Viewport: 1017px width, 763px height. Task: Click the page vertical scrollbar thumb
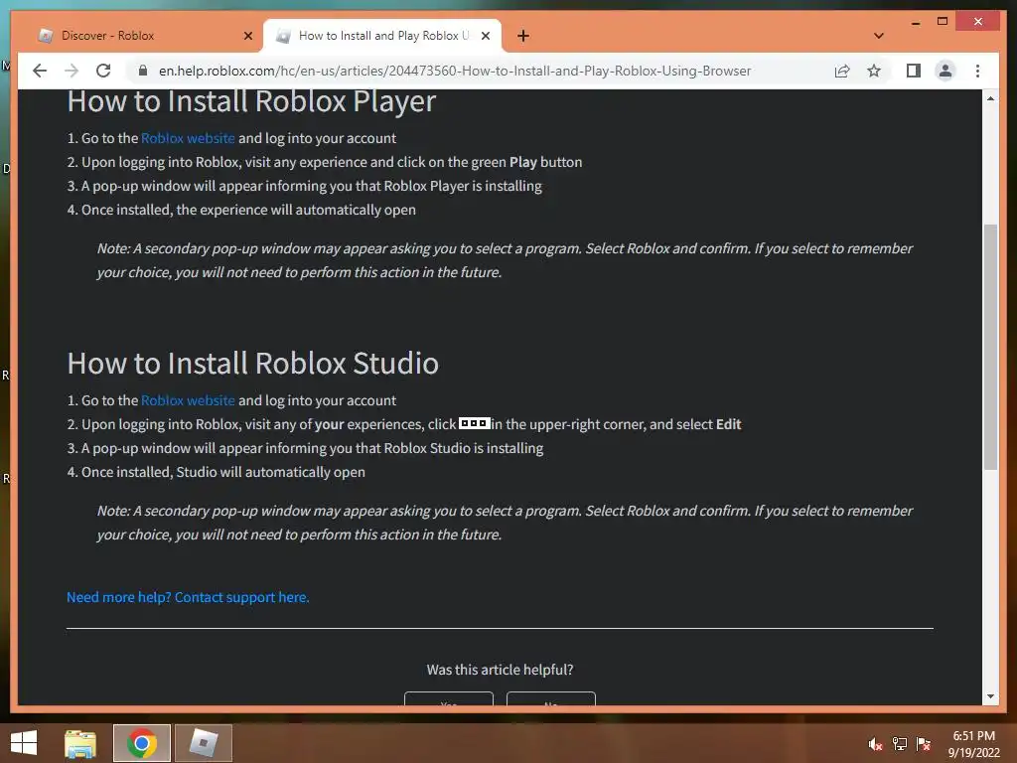[x=990, y=347]
